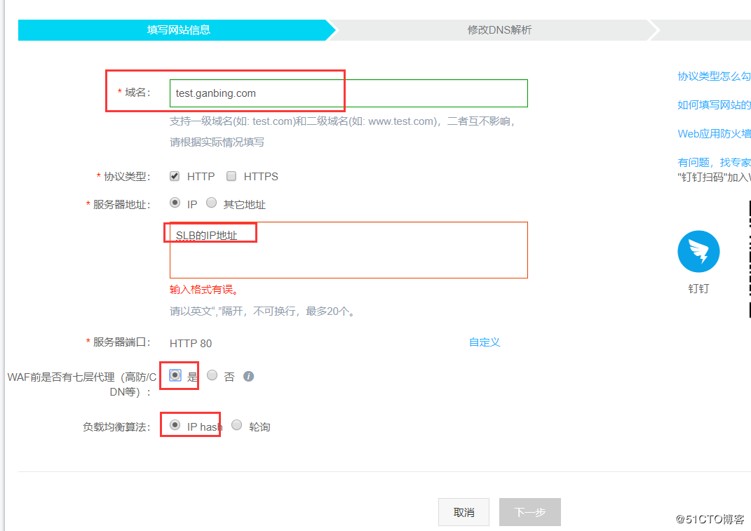Open the Web应用防火墙 documentation link

pos(714,133)
